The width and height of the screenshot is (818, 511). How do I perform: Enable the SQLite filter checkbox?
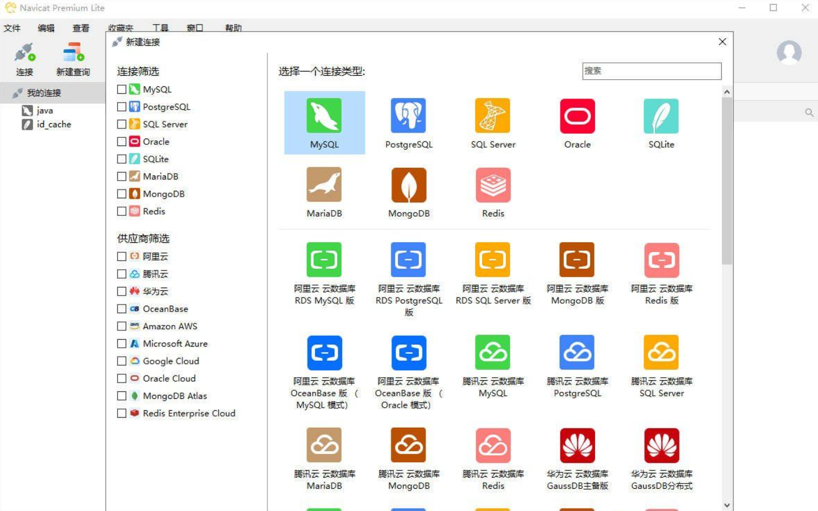point(121,159)
